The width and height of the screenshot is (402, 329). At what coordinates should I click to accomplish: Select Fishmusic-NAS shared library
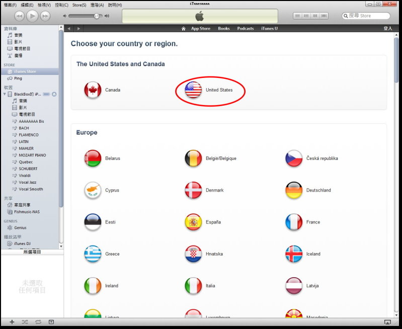pos(27,212)
